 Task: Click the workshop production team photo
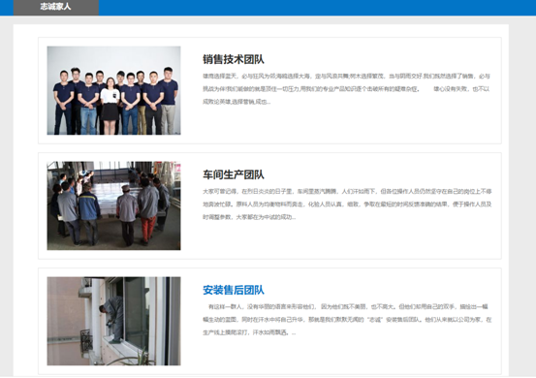[113, 205]
